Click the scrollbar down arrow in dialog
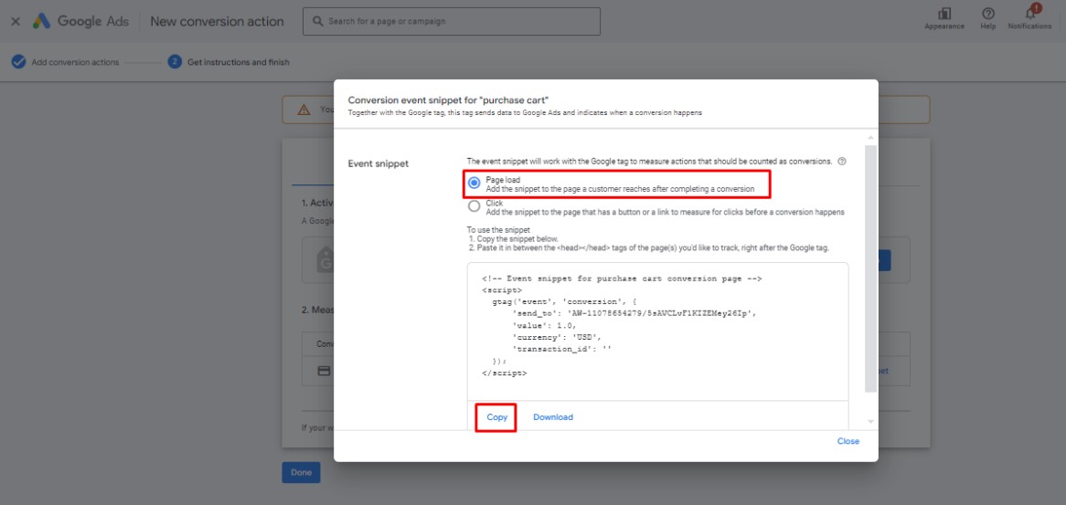The height and width of the screenshot is (505, 1066). tap(870, 422)
